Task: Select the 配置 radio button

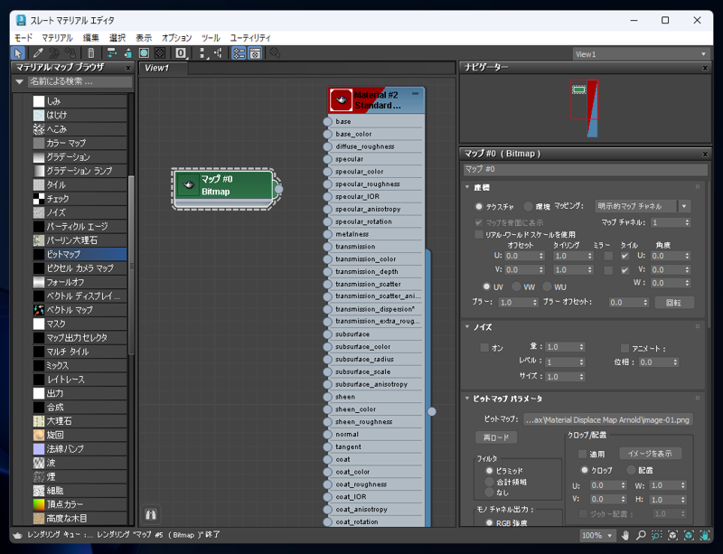Action: tap(631, 470)
